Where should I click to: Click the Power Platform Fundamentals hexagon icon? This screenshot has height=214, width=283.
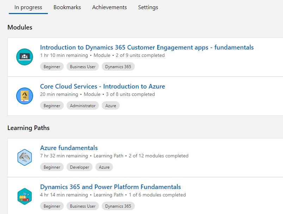pos(25,196)
